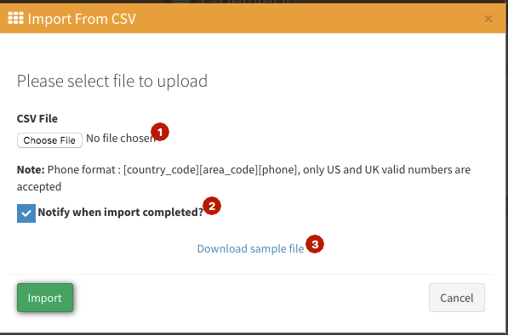The width and height of the screenshot is (508, 335).
Task: Click the red annotation badge numbered 1
Action: pos(160,132)
